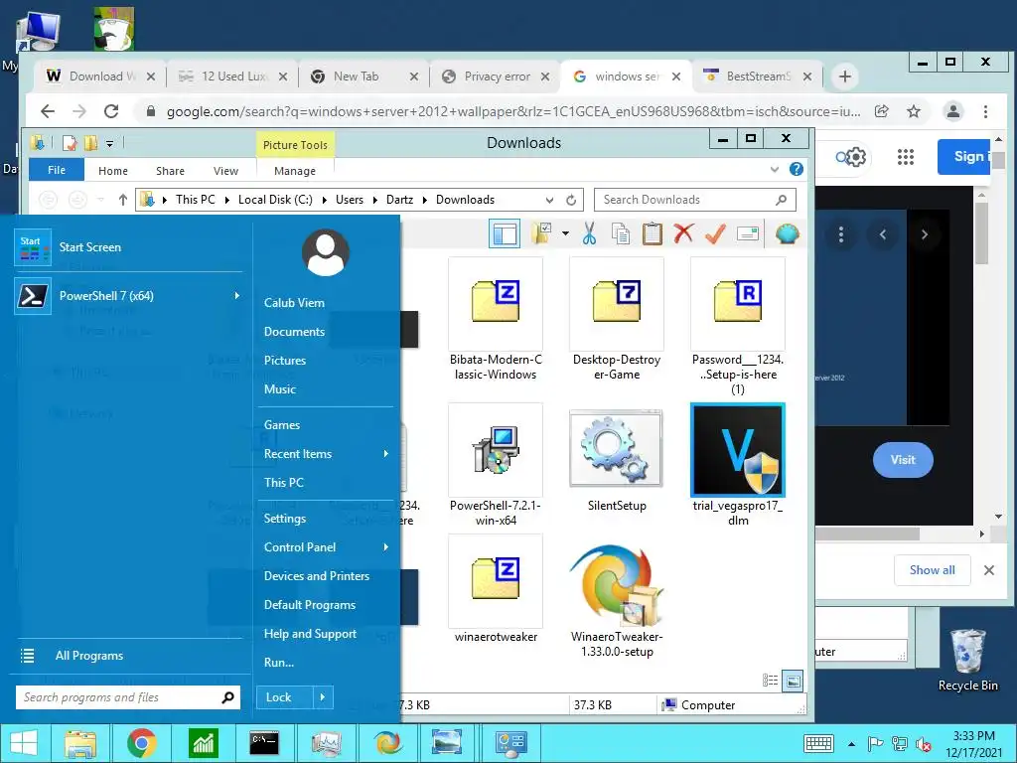Expand Recent Items submenu
1017x763 pixels.
tap(386, 453)
